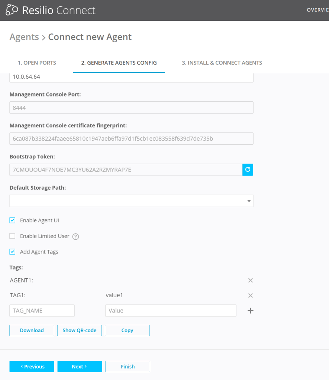Go to Previous step

click(32, 366)
